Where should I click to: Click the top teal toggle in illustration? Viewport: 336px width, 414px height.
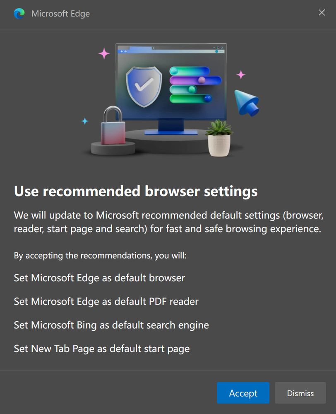[x=190, y=71]
